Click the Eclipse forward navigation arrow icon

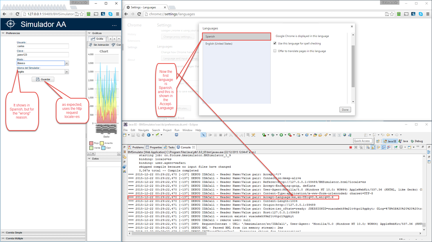click(x=396, y=135)
